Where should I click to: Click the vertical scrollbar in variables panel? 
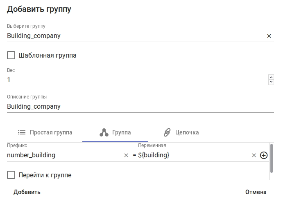(271, 159)
